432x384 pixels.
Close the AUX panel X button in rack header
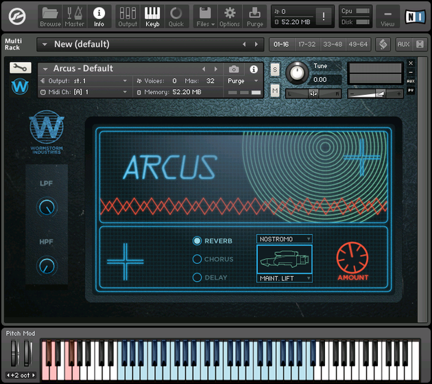[x=420, y=44]
